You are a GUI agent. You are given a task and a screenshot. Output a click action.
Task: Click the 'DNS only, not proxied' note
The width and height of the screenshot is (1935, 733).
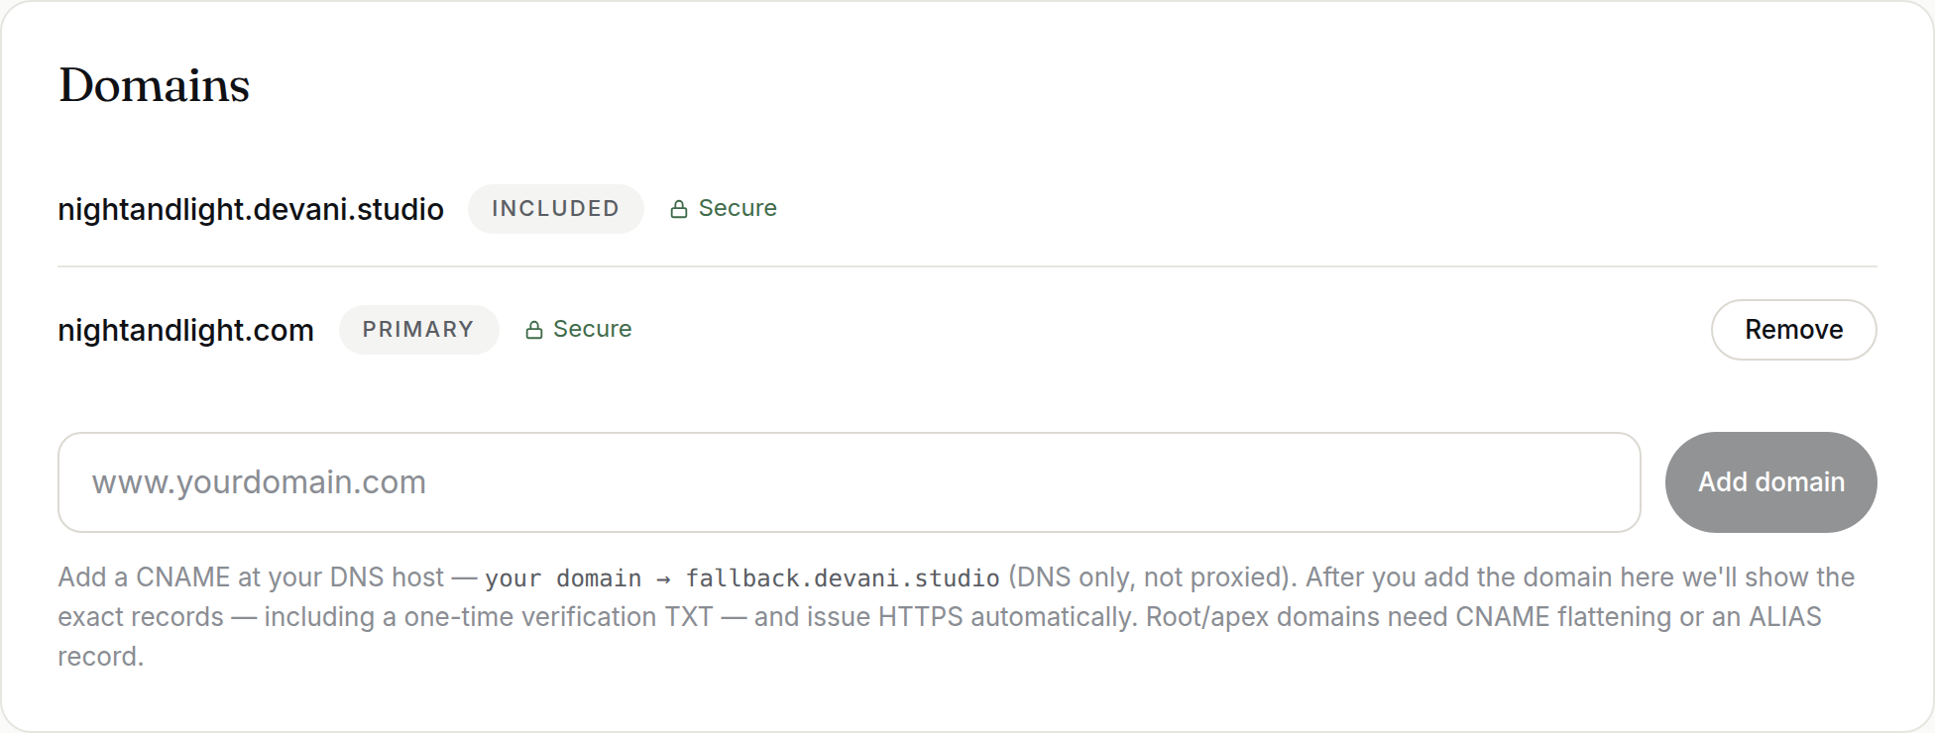click(x=1152, y=577)
